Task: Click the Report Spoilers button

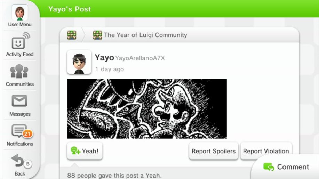Action: pyautogui.click(x=213, y=151)
